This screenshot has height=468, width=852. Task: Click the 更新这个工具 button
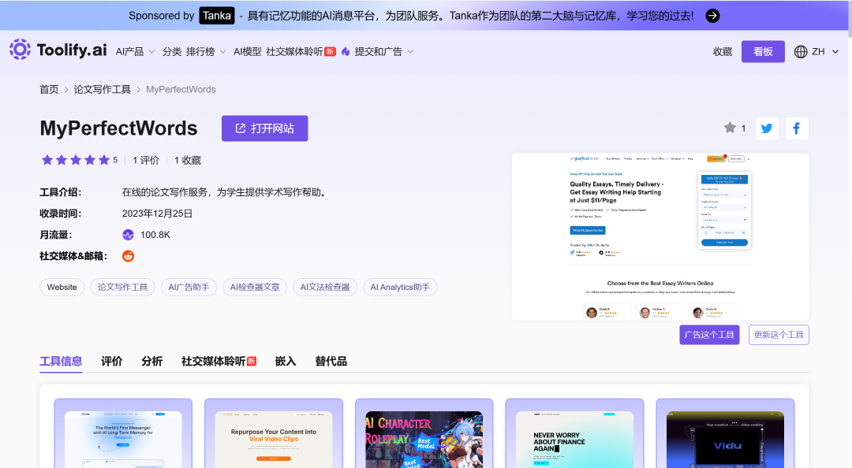779,335
